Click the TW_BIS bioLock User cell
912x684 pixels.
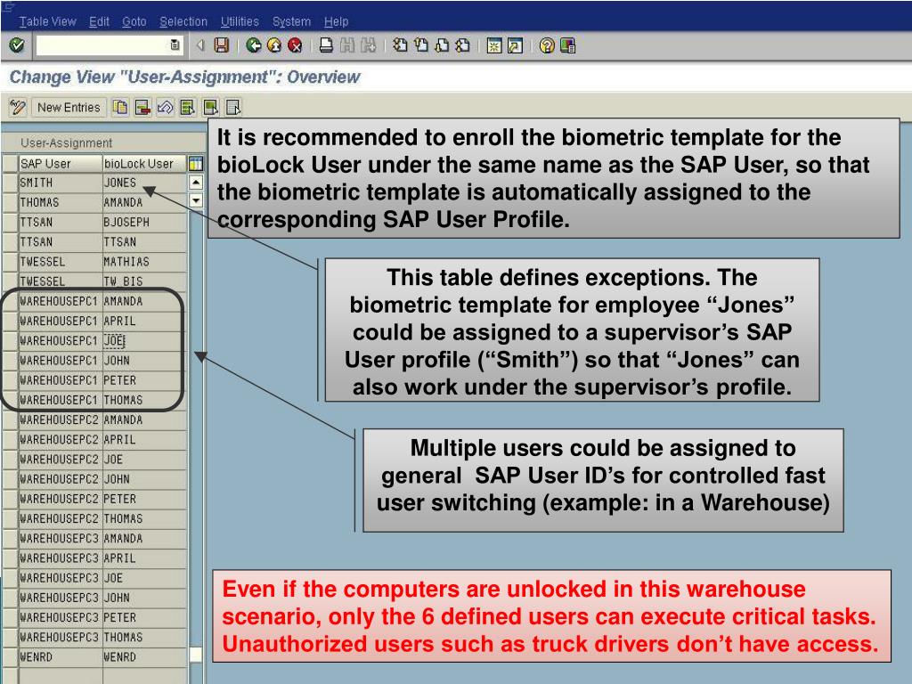tap(144, 281)
